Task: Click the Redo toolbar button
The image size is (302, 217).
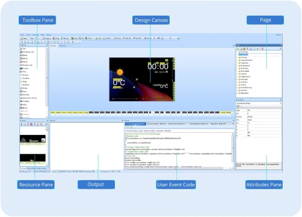Action: 137,38
